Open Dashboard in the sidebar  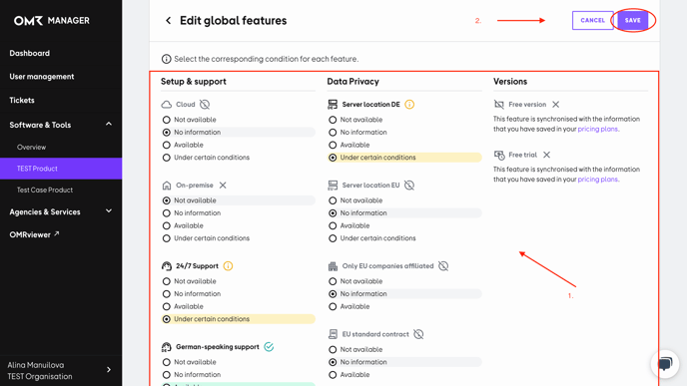click(29, 53)
